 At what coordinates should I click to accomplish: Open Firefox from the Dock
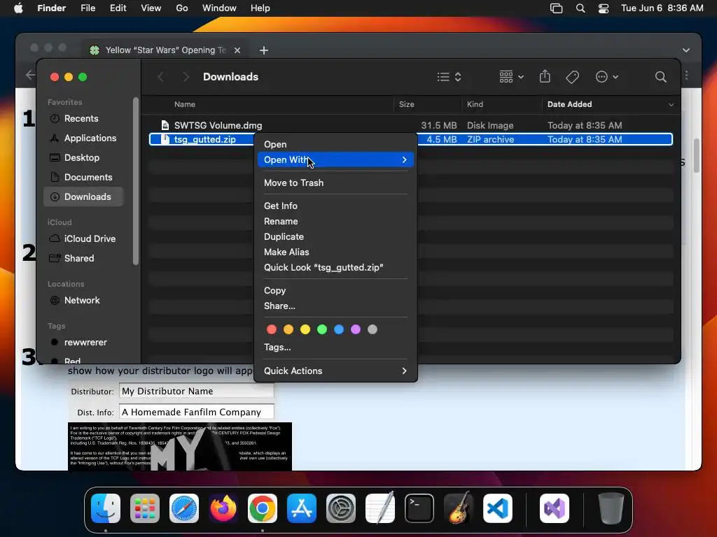coord(223,508)
